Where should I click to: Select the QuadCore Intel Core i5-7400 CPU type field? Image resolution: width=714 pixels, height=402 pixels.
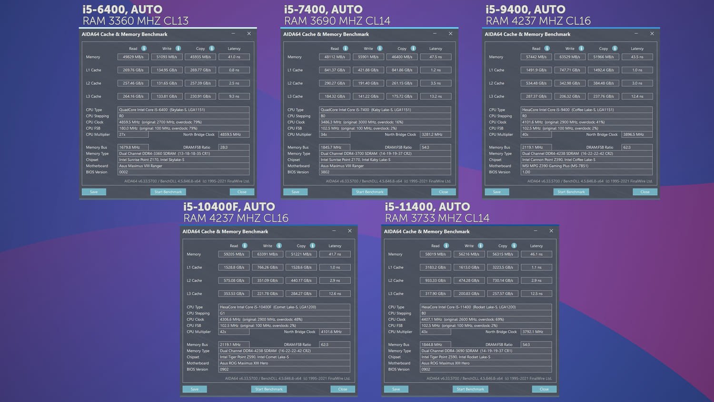pyautogui.click(x=385, y=110)
